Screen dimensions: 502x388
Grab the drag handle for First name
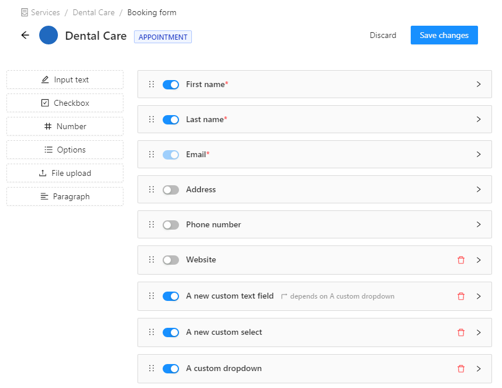[x=152, y=85]
